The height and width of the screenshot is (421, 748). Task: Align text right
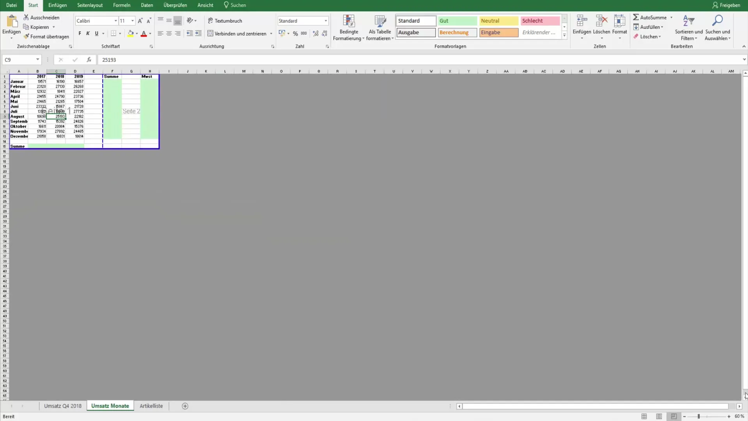[177, 34]
